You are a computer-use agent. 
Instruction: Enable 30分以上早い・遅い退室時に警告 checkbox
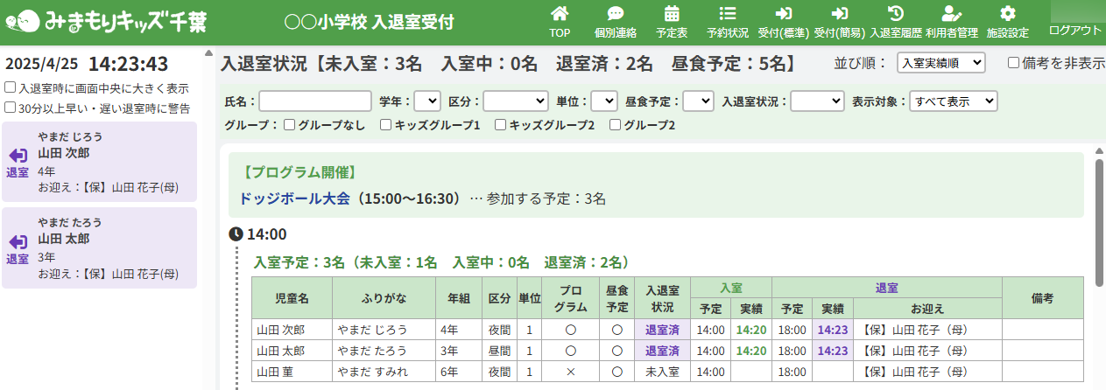pyautogui.click(x=10, y=108)
